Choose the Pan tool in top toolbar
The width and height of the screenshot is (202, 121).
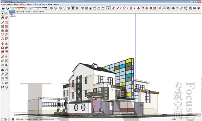(177, 8)
